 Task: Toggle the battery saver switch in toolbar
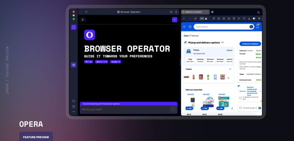(x=254, y=19)
